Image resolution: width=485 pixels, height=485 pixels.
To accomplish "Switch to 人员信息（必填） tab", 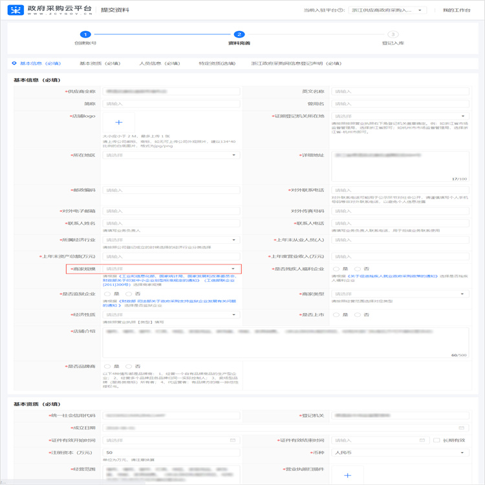I will coord(159,63).
